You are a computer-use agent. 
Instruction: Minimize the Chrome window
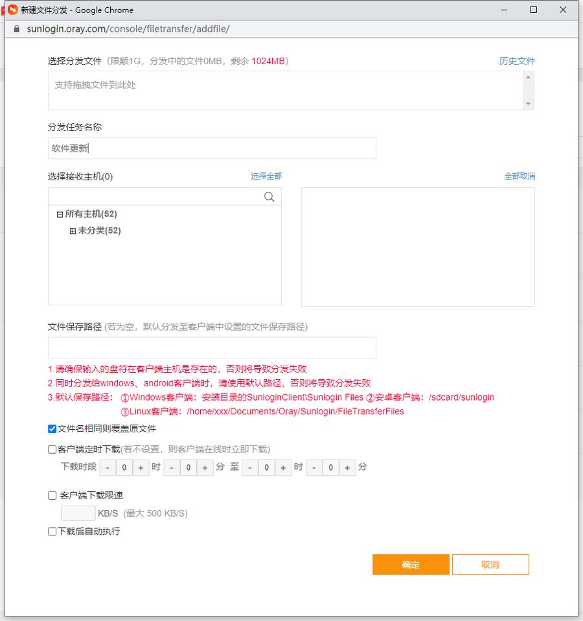(504, 10)
